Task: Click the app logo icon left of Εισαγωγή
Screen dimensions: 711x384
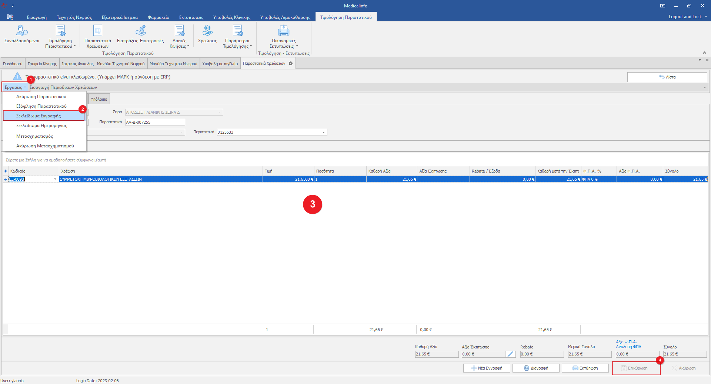Action: [10, 17]
